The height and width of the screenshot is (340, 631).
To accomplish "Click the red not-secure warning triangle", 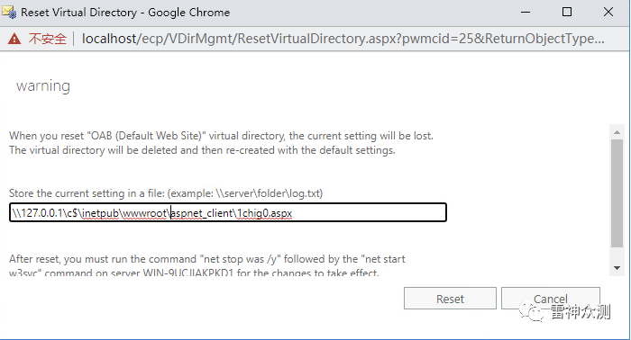I will [14, 39].
